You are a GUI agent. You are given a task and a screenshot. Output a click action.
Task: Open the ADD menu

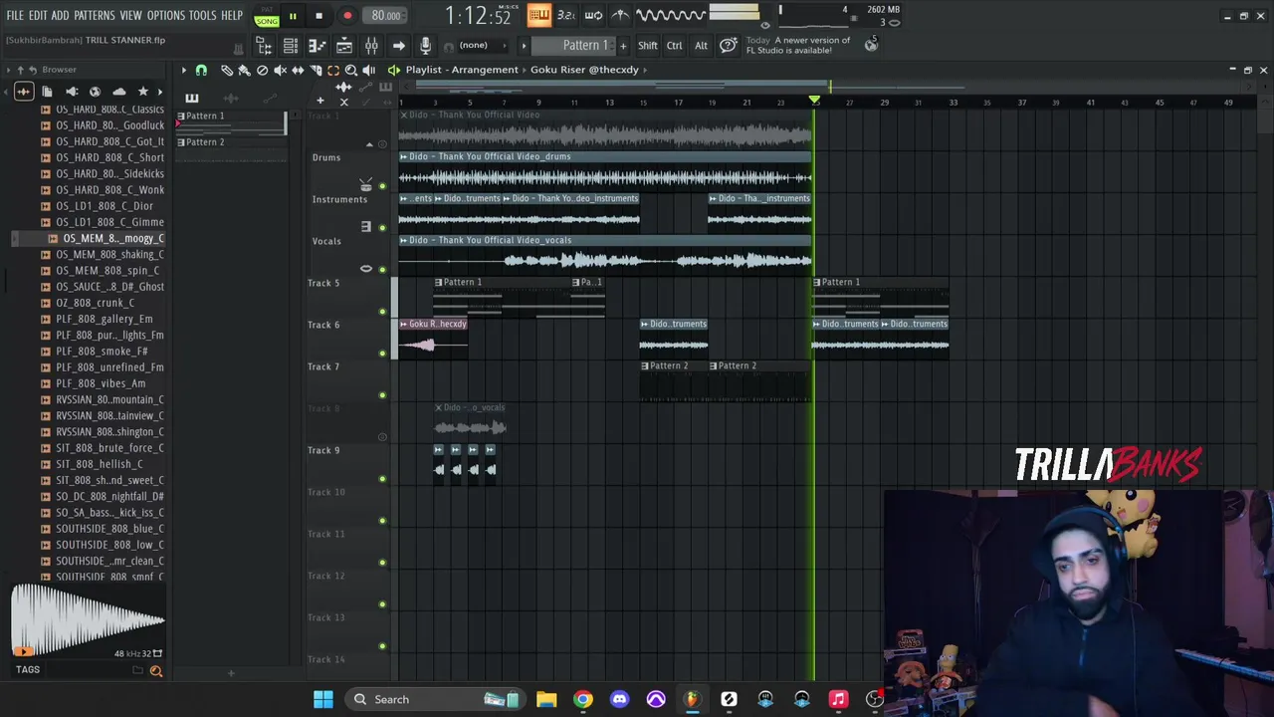(60, 16)
